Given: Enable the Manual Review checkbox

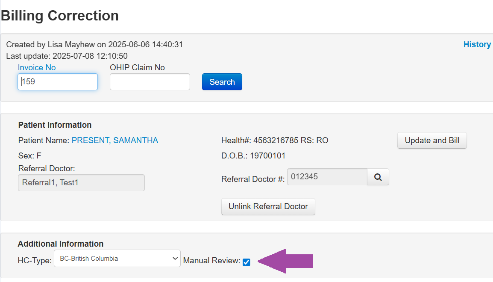Looking at the screenshot, I should pyautogui.click(x=246, y=262).
